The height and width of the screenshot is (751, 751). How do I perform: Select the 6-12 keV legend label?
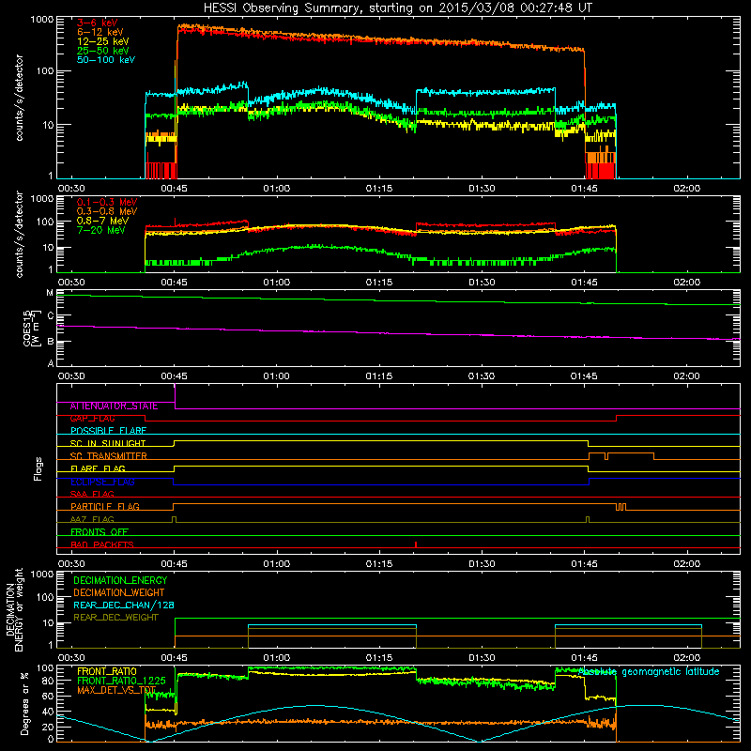coord(100,32)
